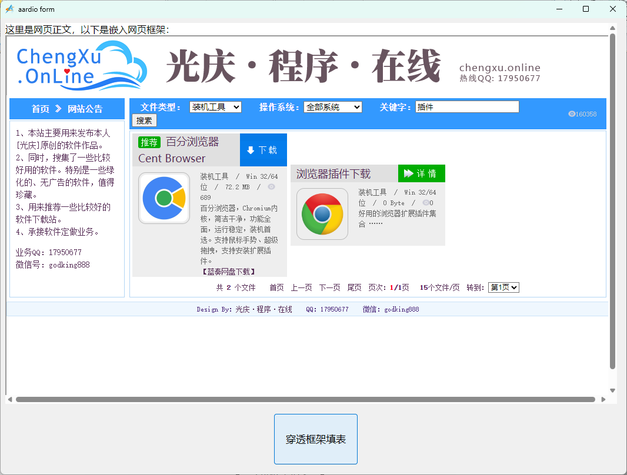Click the 首页 link in sidebar header
This screenshot has width=627, height=475.
point(41,109)
